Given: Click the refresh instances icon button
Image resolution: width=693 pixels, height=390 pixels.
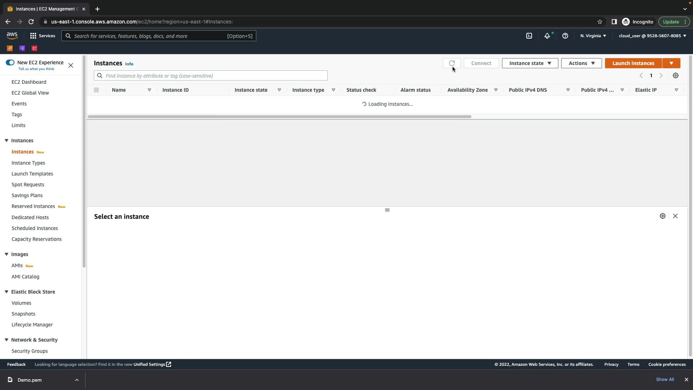Looking at the screenshot, I should [x=452, y=63].
